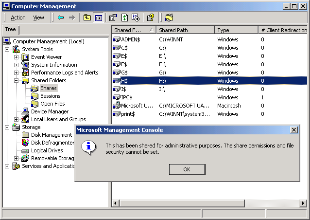Viewport: 310px width, 220px height.
Task: Expand the Local Users and Groups node
Action: 16,119
